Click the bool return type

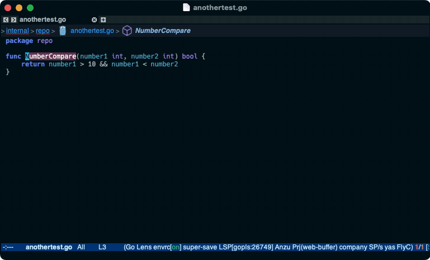pyautogui.click(x=190, y=56)
